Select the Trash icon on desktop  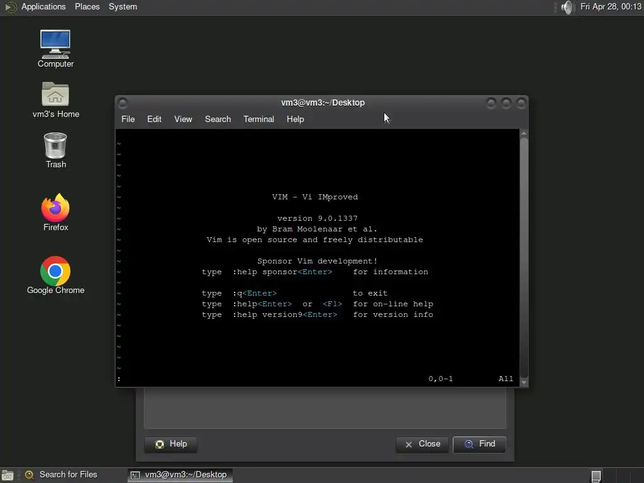pos(55,150)
